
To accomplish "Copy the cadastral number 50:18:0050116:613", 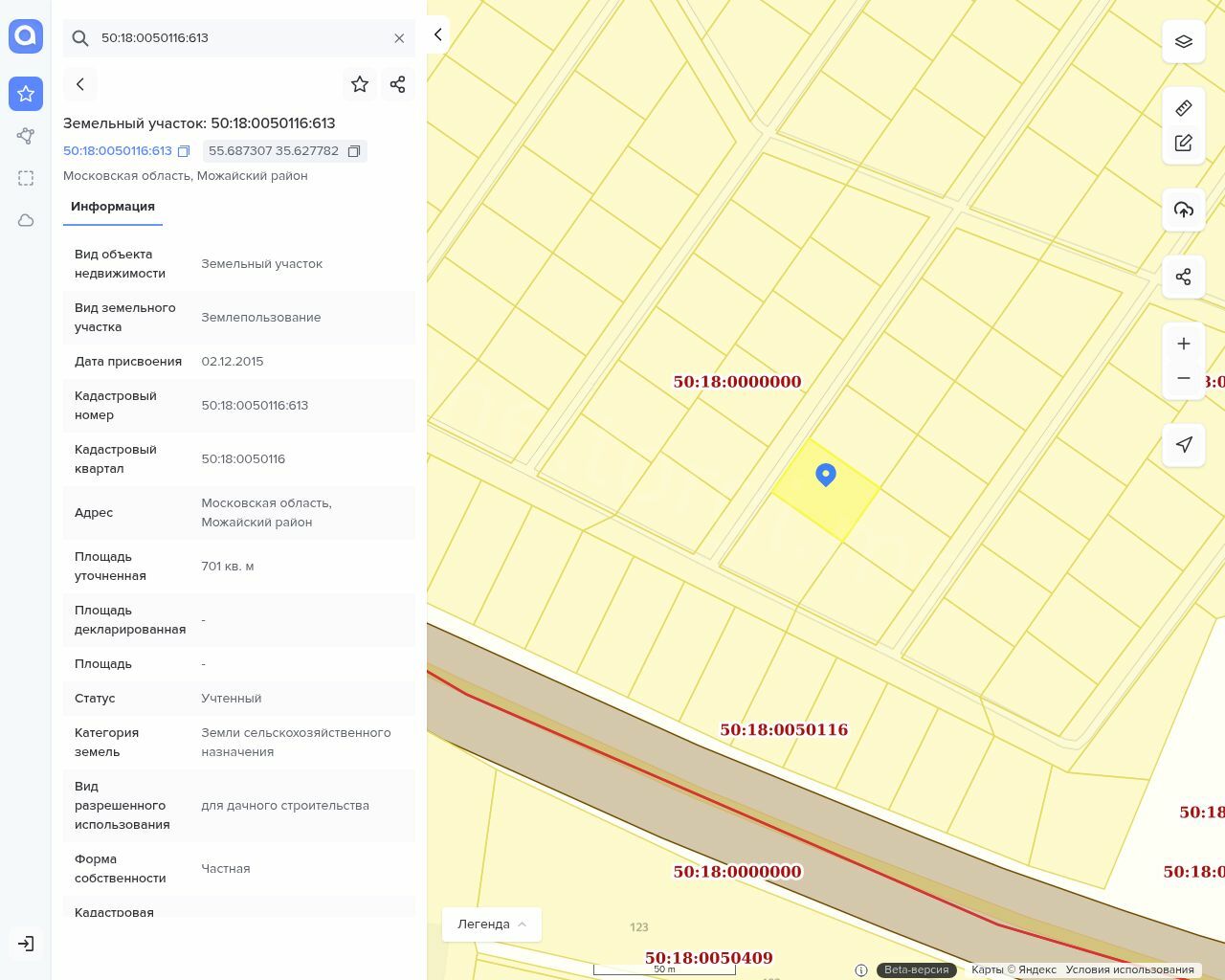I will click(184, 151).
